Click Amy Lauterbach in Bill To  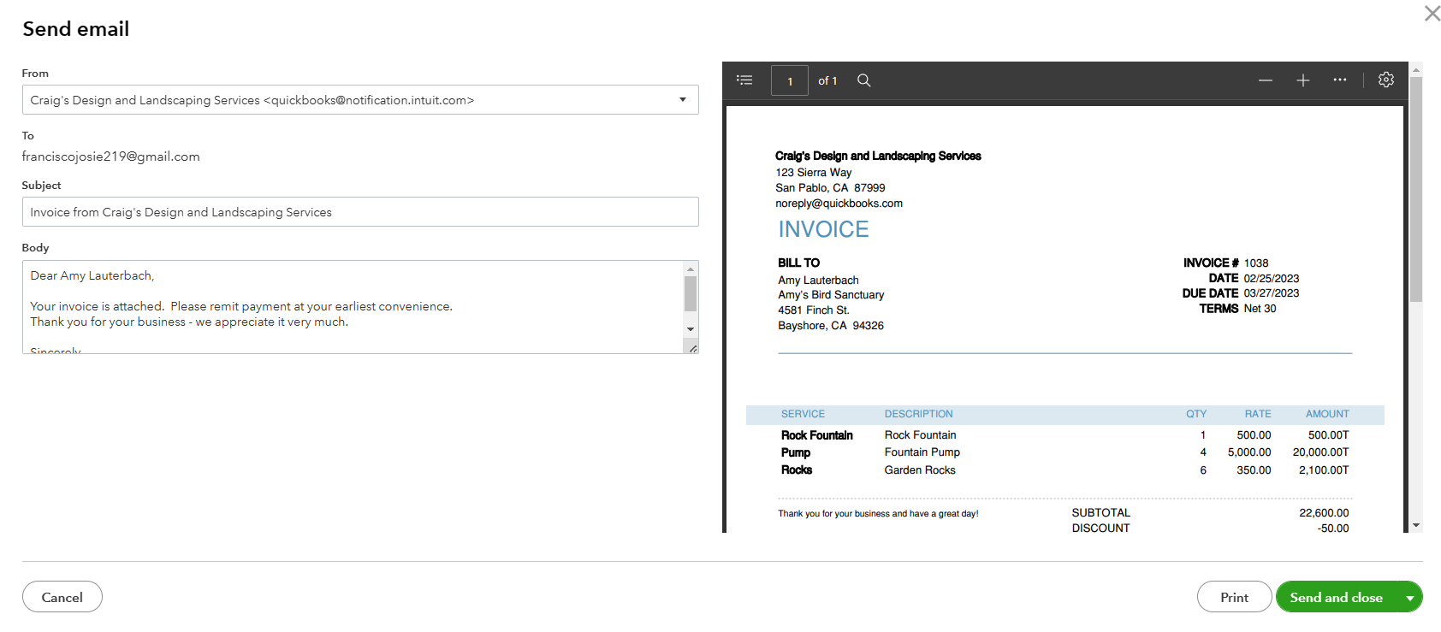[x=818, y=281]
